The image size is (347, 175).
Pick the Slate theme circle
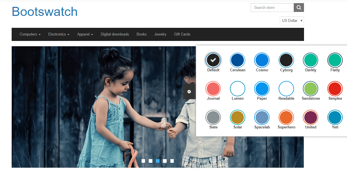click(213, 117)
